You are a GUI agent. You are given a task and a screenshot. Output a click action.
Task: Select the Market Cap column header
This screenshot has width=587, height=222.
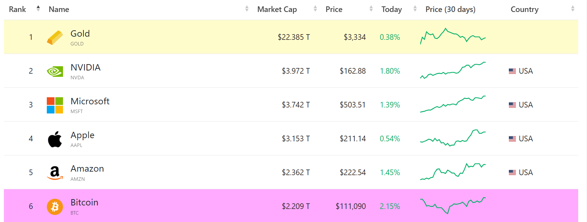[277, 9]
